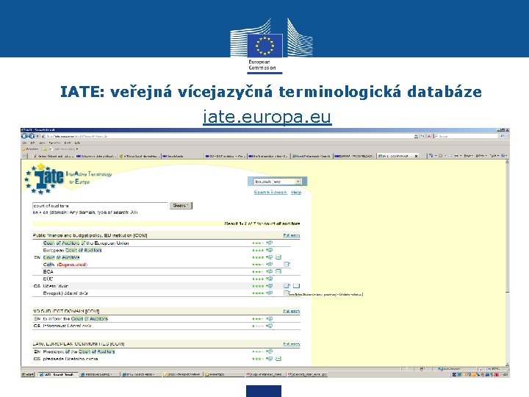Viewport: 529px width, 397px height.
Task: Select the 'Evropský účetní dvůr' term
Action: coord(66,293)
